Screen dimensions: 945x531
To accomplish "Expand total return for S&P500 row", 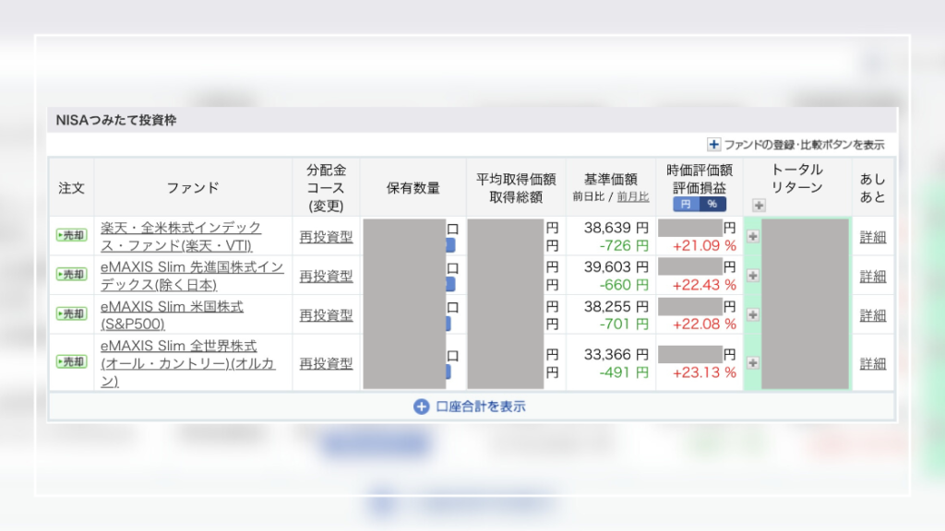I will click(x=753, y=314).
